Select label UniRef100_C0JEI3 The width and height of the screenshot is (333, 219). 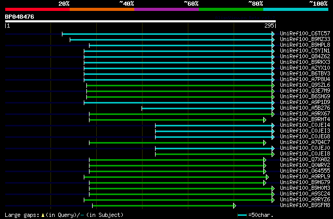(305, 131)
